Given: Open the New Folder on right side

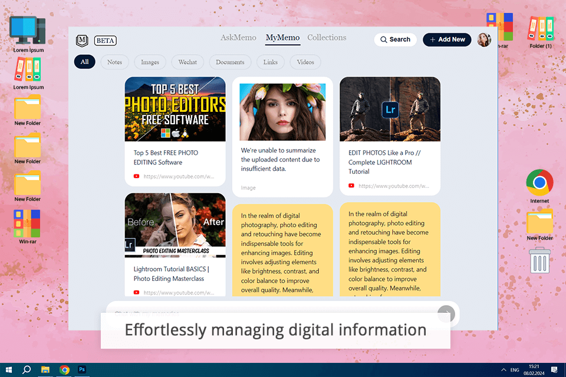Looking at the screenshot, I should point(539,225).
